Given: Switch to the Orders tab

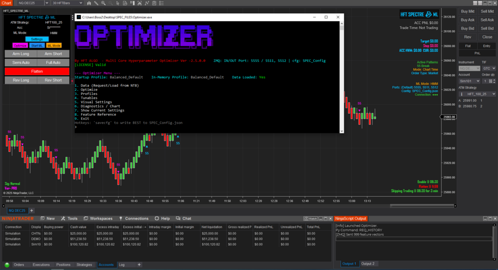Looking at the screenshot, I should click(19, 265).
